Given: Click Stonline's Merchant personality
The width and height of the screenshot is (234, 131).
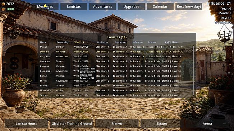Looking at the screenshot, I should [61, 52].
